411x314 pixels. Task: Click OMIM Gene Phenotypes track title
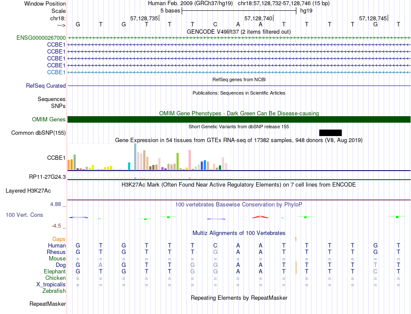tap(239, 113)
